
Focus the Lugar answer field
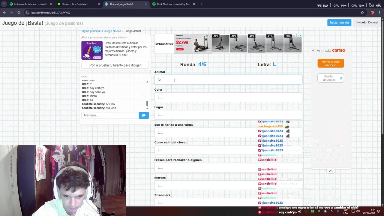228,115
